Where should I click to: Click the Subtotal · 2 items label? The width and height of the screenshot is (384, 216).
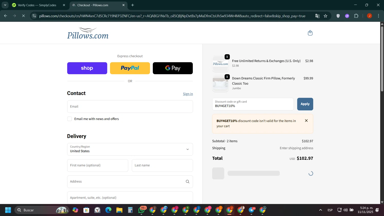click(x=225, y=141)
